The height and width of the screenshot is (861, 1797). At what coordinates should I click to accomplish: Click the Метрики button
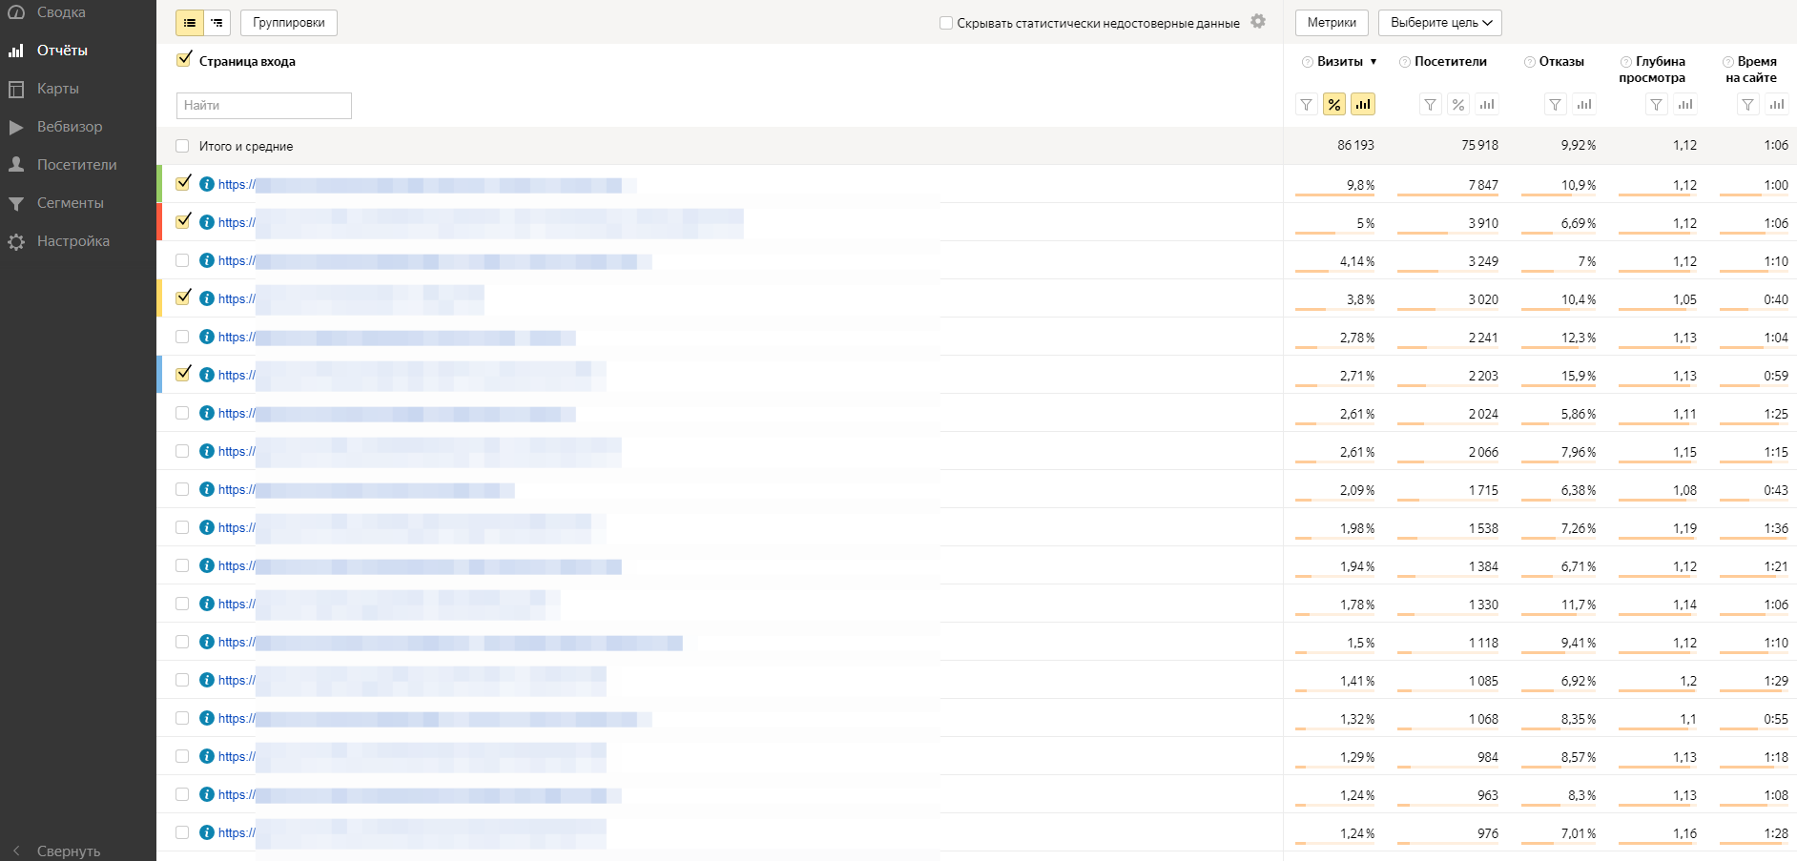coord(1332,23)
